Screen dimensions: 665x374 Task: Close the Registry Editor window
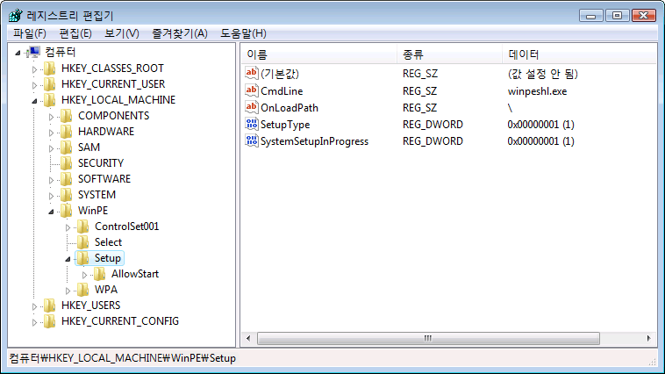pos(644,16)
